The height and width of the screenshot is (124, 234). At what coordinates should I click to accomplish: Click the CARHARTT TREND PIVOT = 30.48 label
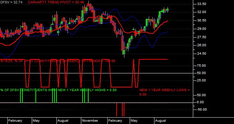click(x=56, y=2)
